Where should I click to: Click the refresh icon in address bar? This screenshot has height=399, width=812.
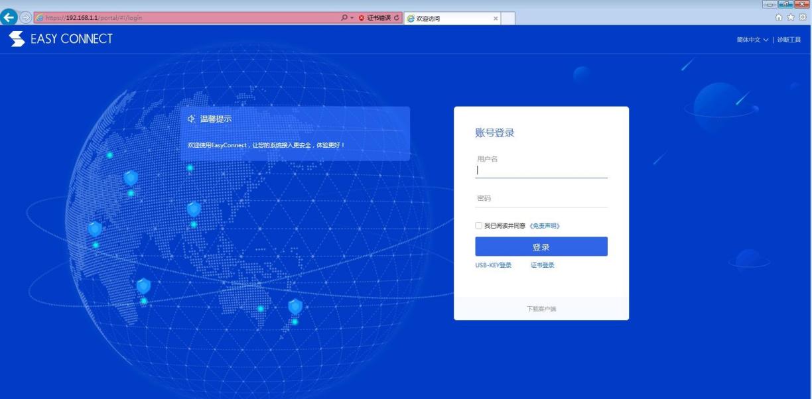click(397, 18)
